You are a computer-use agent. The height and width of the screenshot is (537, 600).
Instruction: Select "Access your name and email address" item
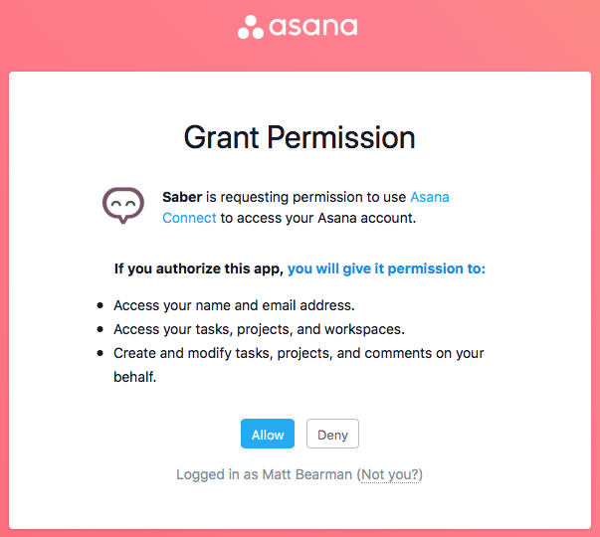click(x=234, y=305)
